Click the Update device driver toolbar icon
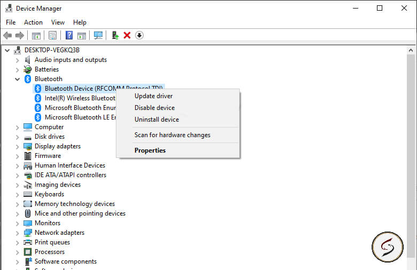 coord(115,35)
